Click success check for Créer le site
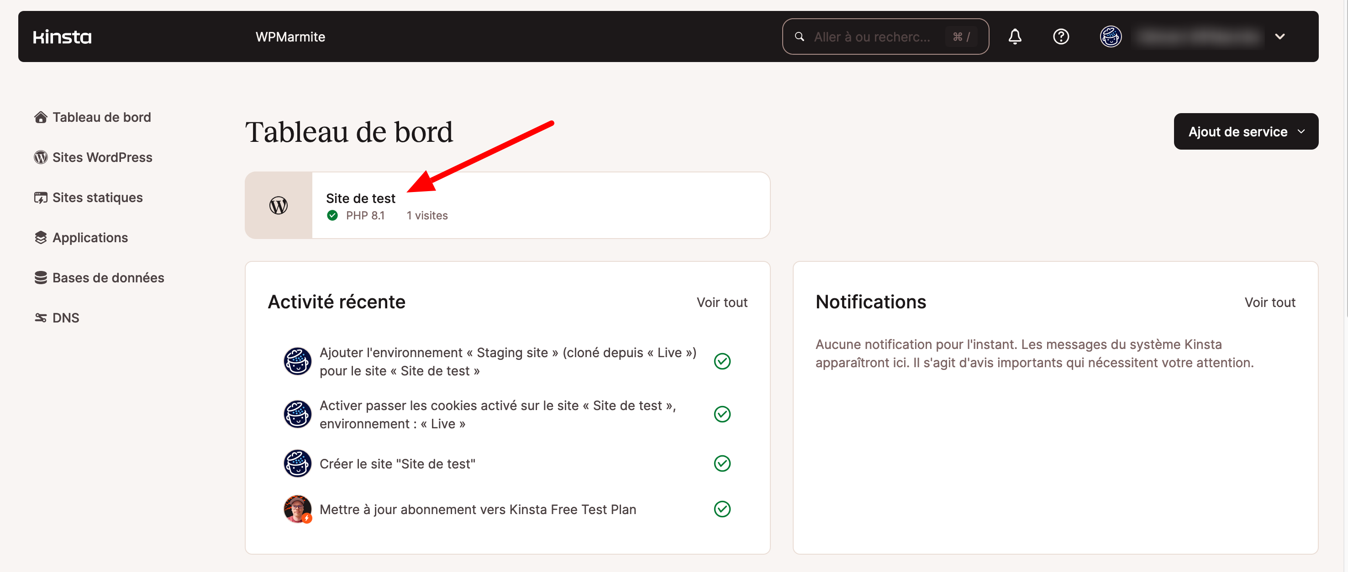Viewport: 1348px width, 572px height. click(722, 463)
